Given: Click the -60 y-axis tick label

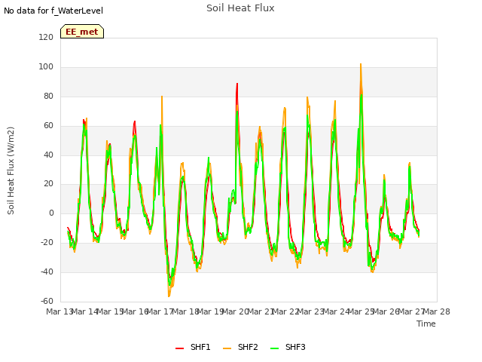Looking at the screenshot, I should 47,301.
